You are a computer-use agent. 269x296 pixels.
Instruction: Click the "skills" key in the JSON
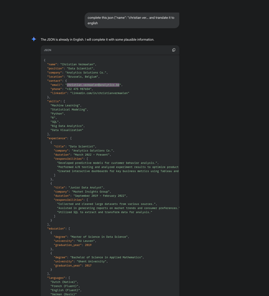(x=54, y=101)
